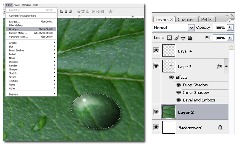Select the Layer 4 thumbnail

pyautogui.click(x=169, y=51)
